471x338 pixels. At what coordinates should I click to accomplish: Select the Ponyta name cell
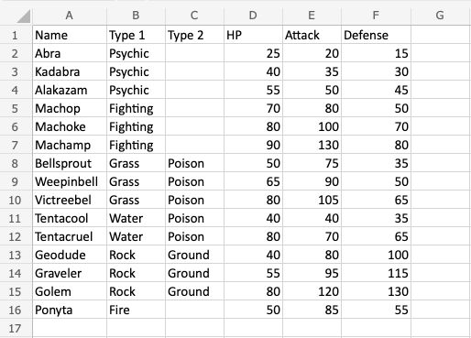(x=70, y=310)
